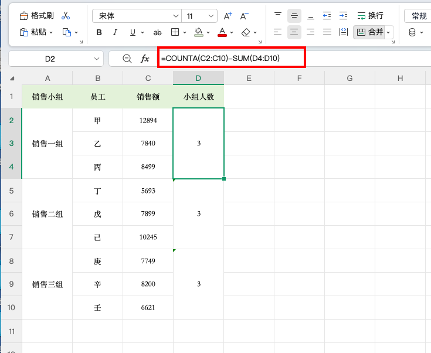The image size is (431, 353).
Task: Increase font size with A+ icon
Action: coord(228,16)
